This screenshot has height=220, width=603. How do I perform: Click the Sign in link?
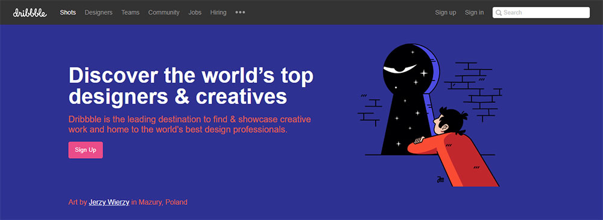(x=474, y=12)
